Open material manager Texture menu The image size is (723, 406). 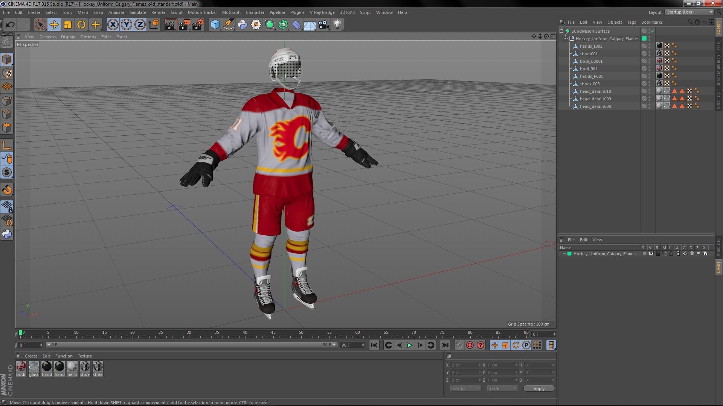click(x=85, y=356)
